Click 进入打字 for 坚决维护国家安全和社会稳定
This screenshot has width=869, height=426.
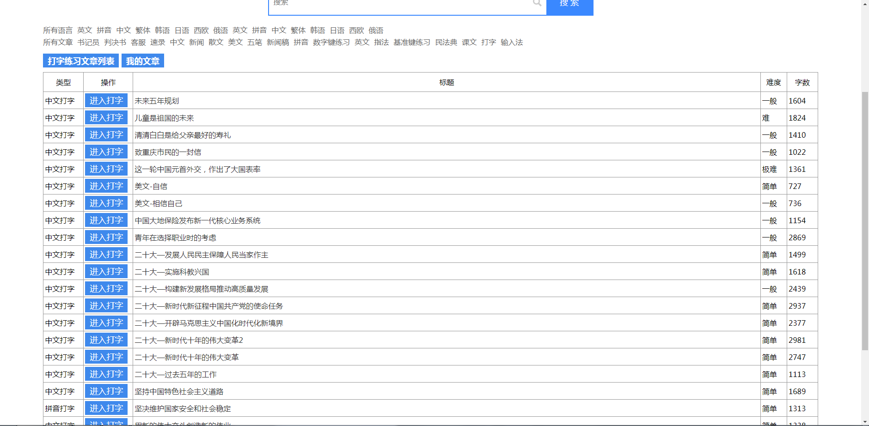[106, 408]
